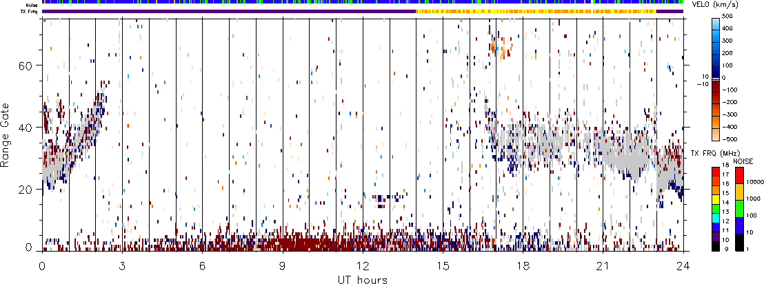Click the x-axis tick label "24"
The image size is (764, 284).
click(683, 265)
